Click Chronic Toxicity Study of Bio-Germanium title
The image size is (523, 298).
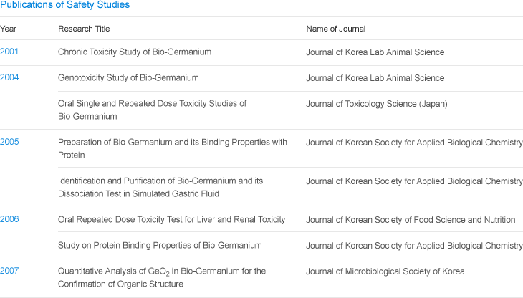tap(135, 52)
